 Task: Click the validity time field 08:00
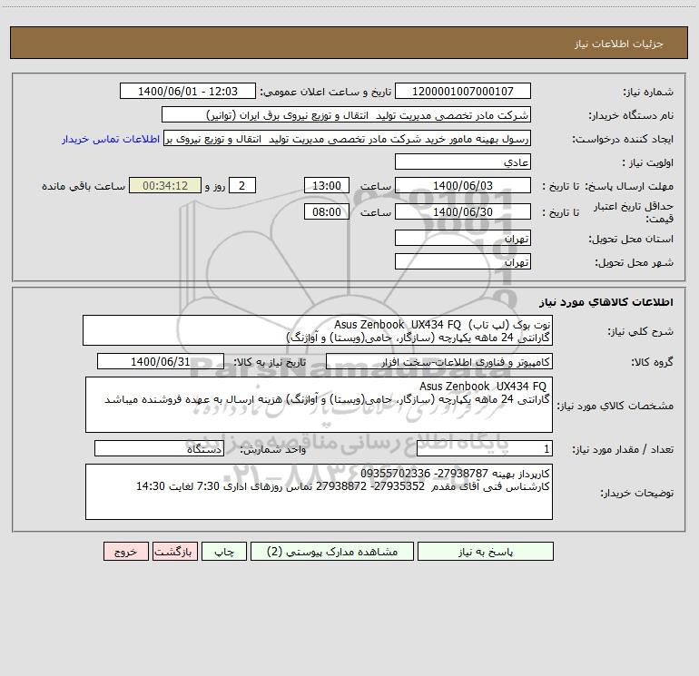click(326, 212)
